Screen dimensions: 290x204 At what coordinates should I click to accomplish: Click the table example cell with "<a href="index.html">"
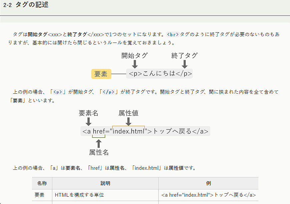[x=208, y=195]
